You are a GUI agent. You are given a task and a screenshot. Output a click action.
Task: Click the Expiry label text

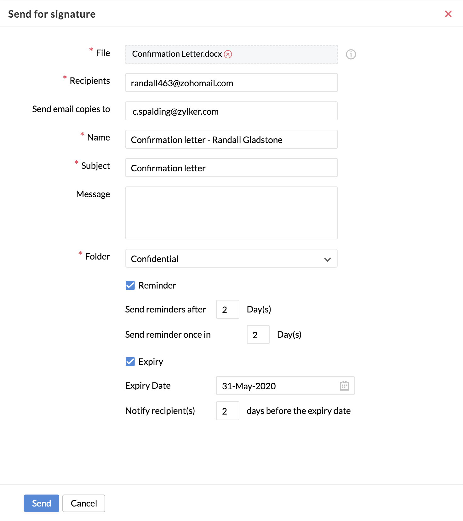tap(151, 362)
